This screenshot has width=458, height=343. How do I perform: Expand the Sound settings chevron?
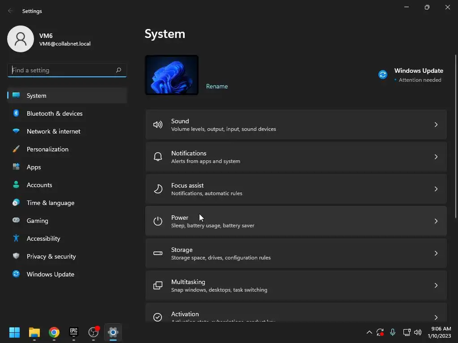[x=436, y=125]
